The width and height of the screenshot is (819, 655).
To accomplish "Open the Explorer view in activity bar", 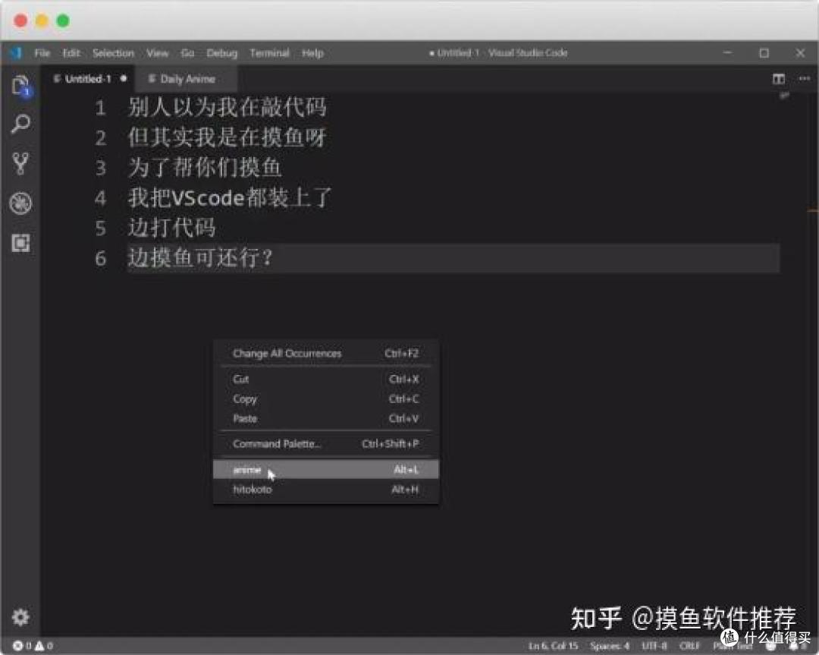I will click(21, 85).
